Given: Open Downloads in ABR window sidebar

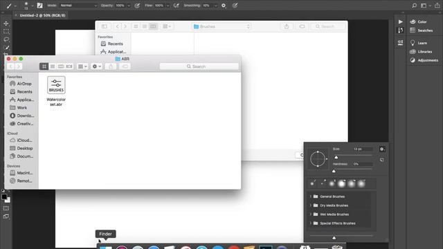Looking at the screenshot, I should coord(21,116).
